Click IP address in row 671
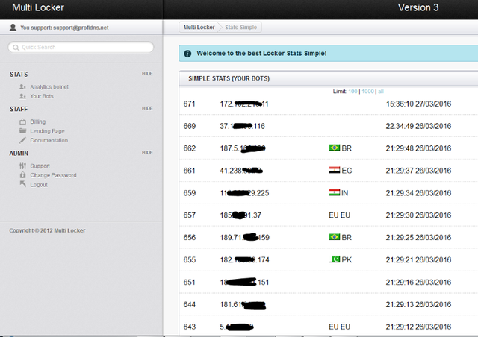The image size is (478, 337). [x=244, y=104]
